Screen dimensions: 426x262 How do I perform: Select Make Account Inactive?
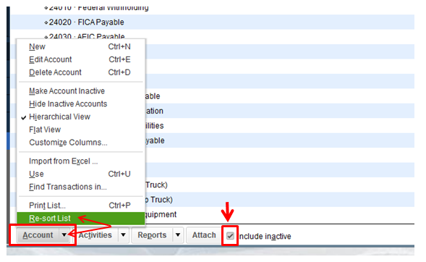coord(81,91)
